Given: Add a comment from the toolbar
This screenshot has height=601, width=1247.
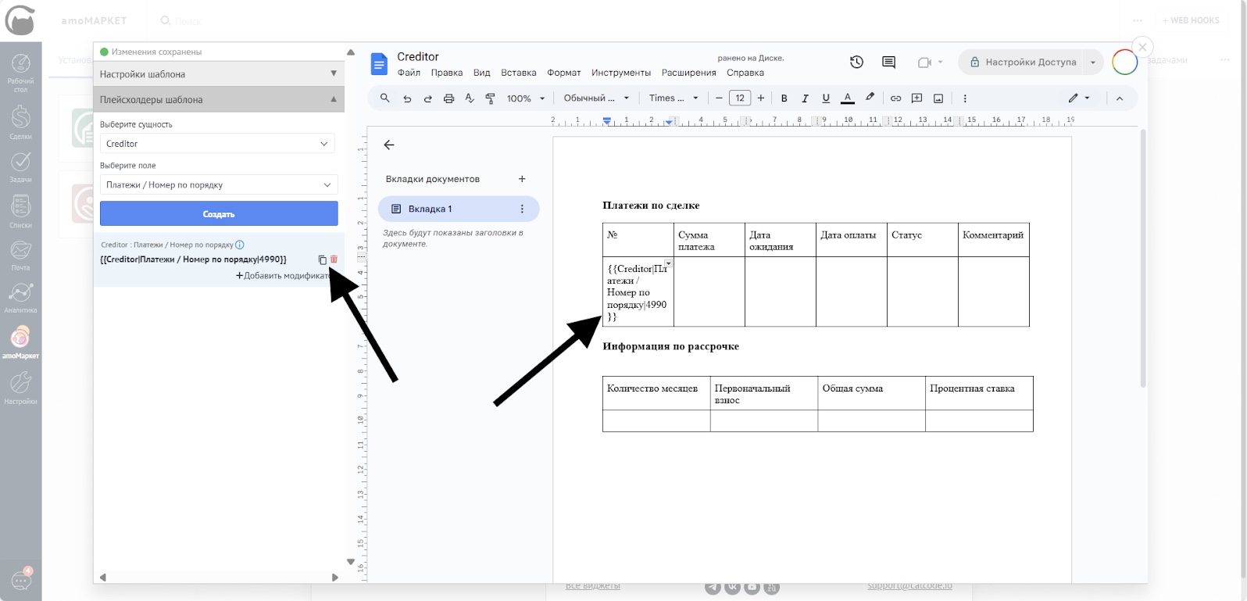Looking at the screenshot, I should [x=916, y=98].
